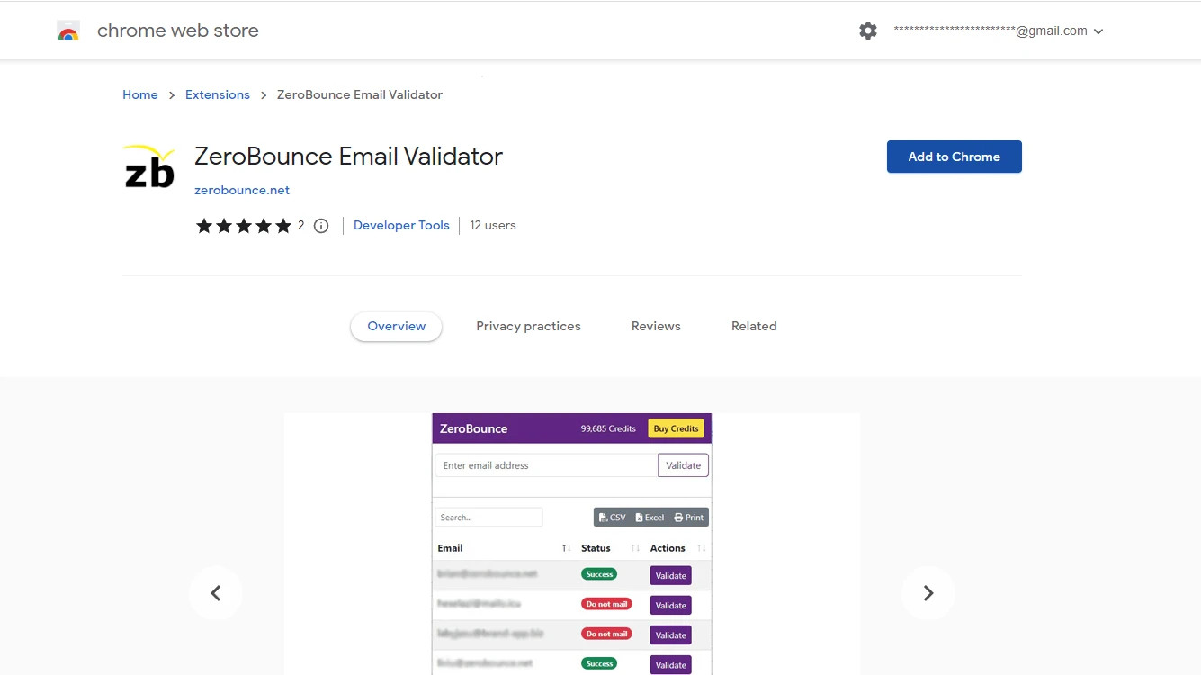Click the Developer Tools category link
Viewport: 1201px width, 675px height.
(x=400, y=225)
